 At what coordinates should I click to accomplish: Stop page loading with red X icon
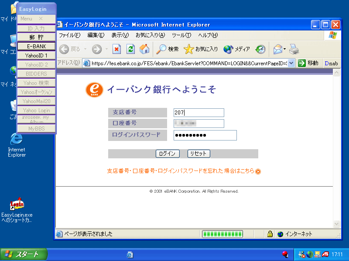tap(116, 49)
